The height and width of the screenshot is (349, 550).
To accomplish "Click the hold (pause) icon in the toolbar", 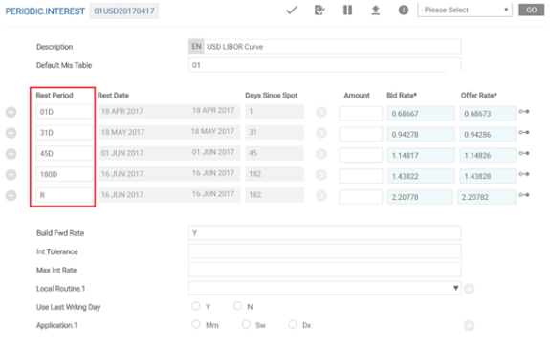I will point(347,11).
